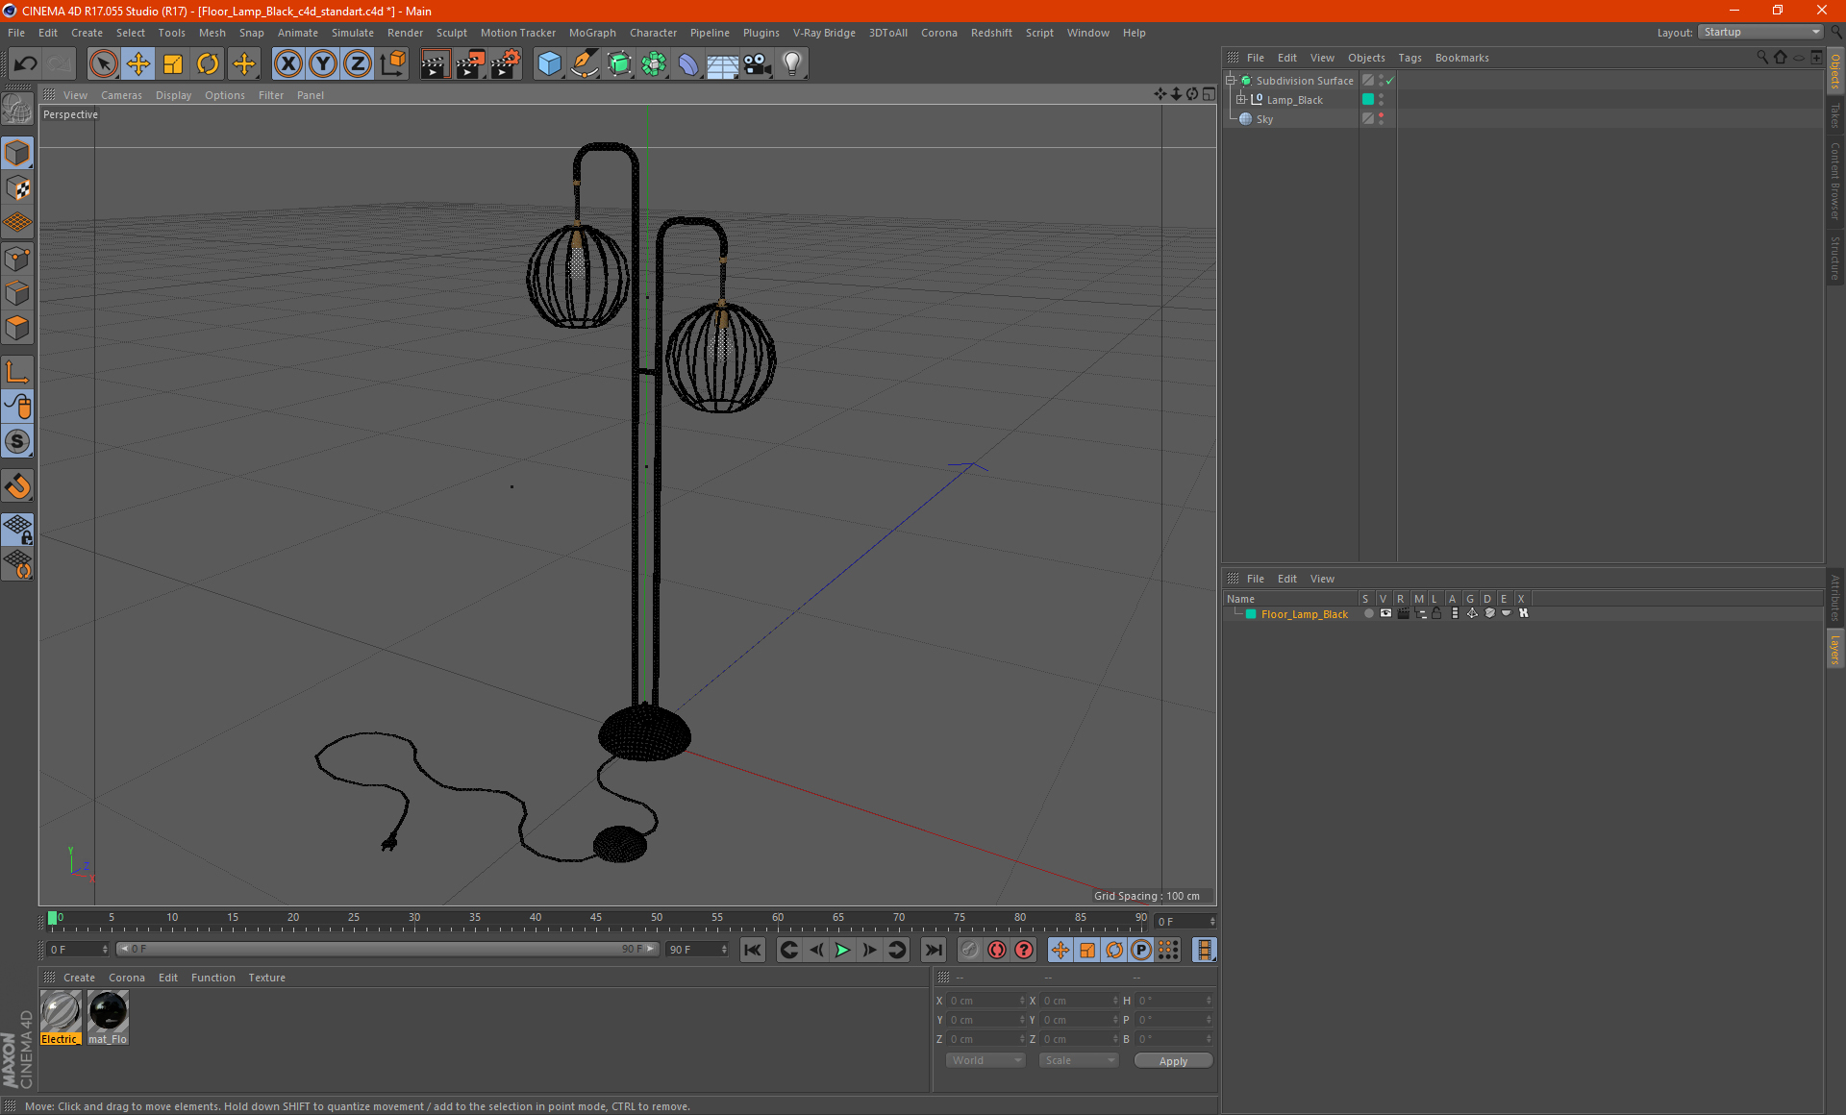The width and height of the screenshot is (1846, 1115).
Task: Open the deformer bend icon
Action: pyautogui.click(x=688, y=64)
